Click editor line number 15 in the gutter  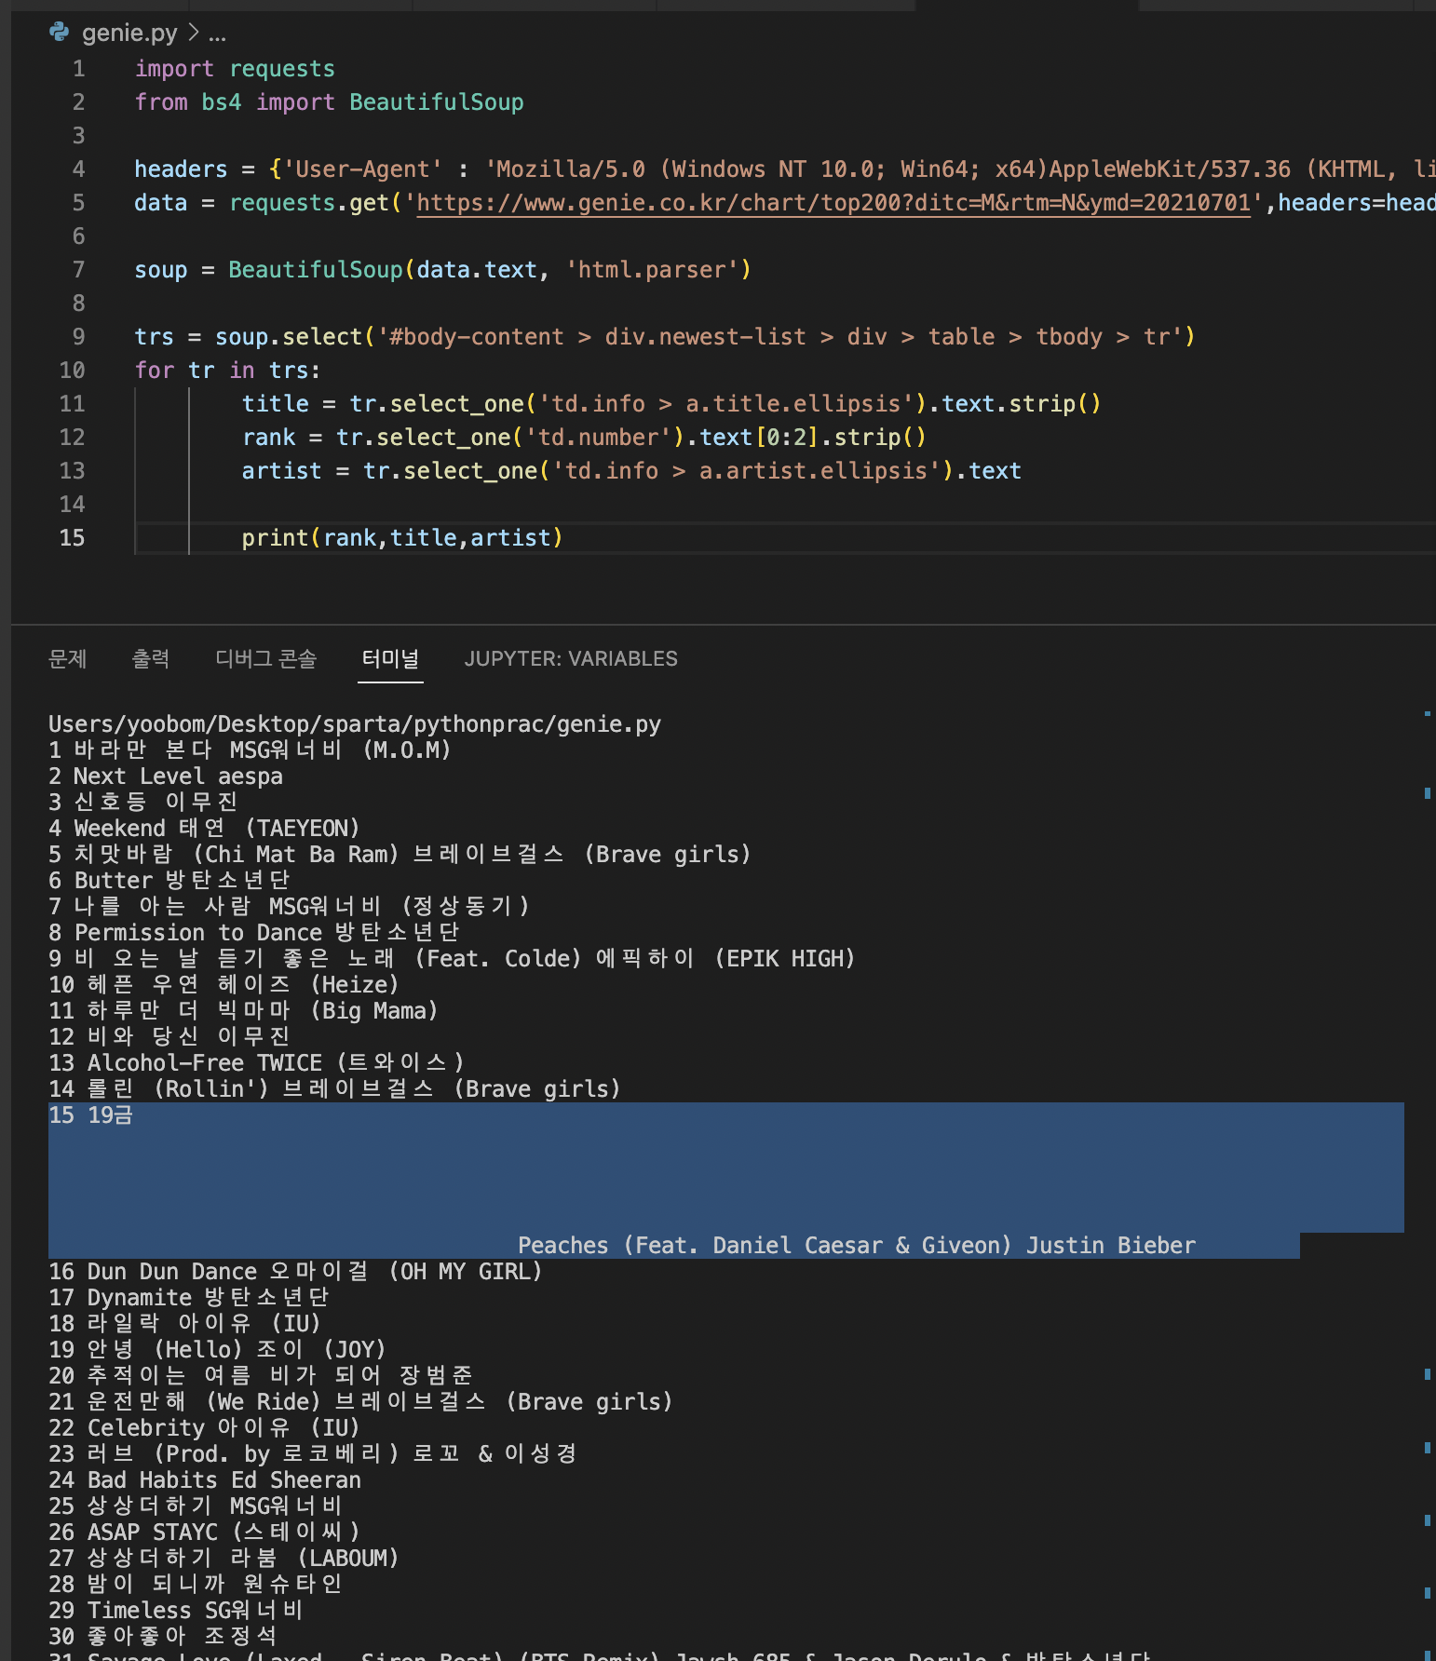72,538
